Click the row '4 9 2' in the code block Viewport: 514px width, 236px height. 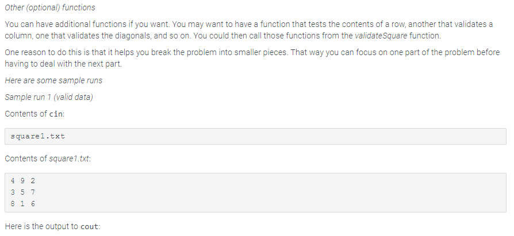coord(23,181)
